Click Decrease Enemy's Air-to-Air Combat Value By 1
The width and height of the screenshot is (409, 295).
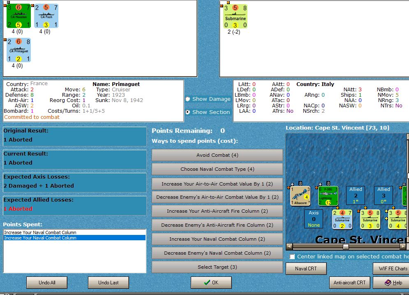tap(217, 197)
